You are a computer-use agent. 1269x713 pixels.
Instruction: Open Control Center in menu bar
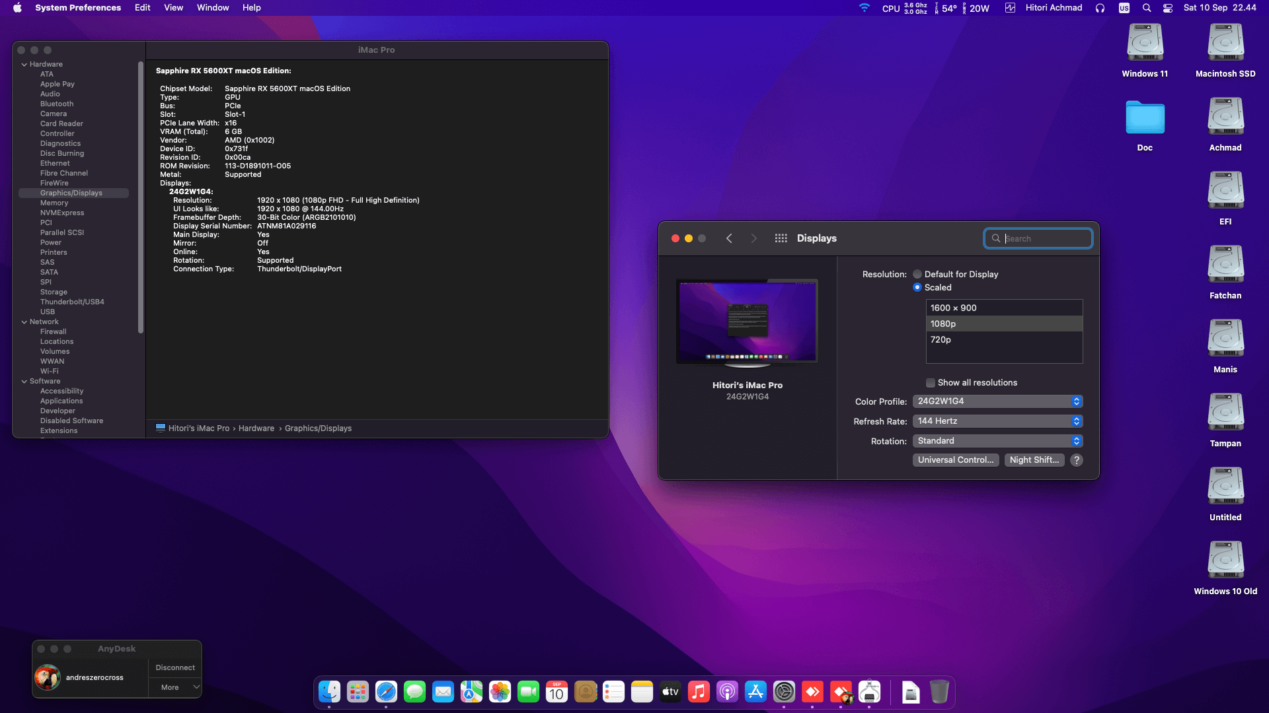(x=1168, y=8)
